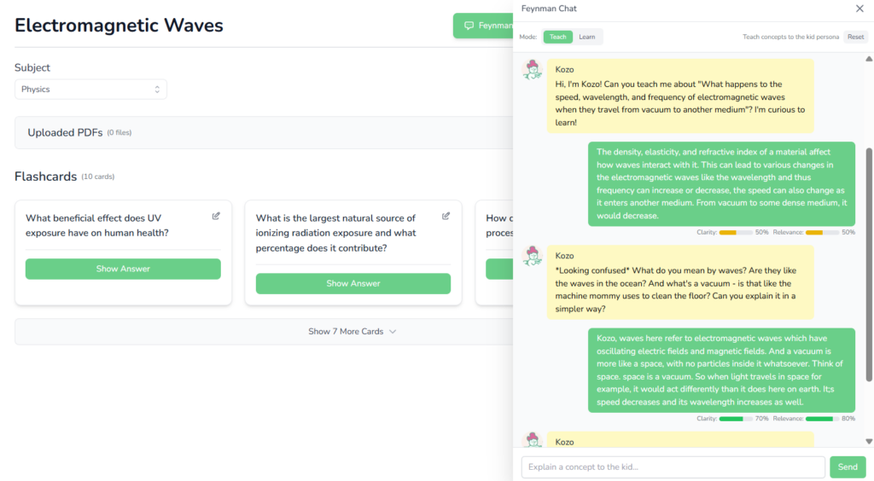Click the 70% Clarity progress bar
The width and height of the screenshot is (874, 481).
pyautogui.click(x=735, y=419)
